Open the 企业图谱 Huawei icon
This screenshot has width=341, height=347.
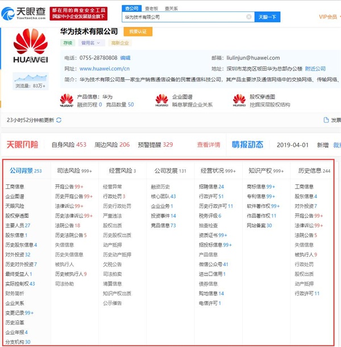(x=162, y=100)
